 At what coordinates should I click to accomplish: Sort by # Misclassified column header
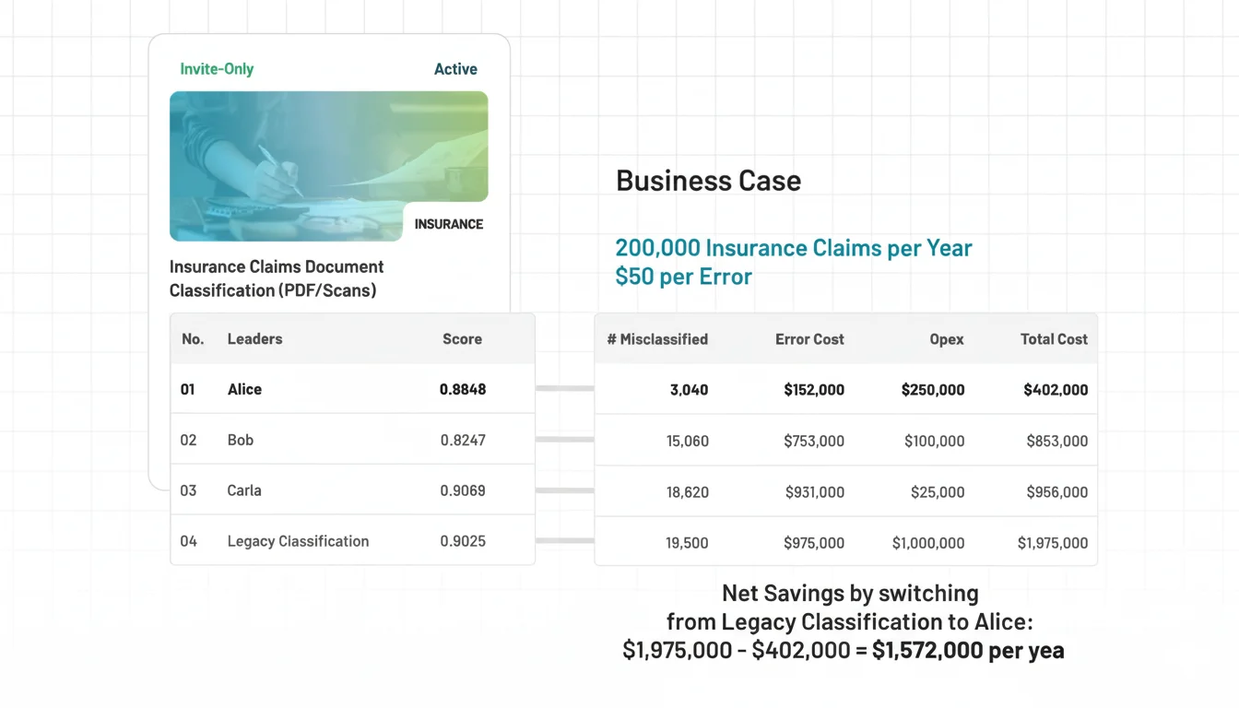(x=657, y=339)
